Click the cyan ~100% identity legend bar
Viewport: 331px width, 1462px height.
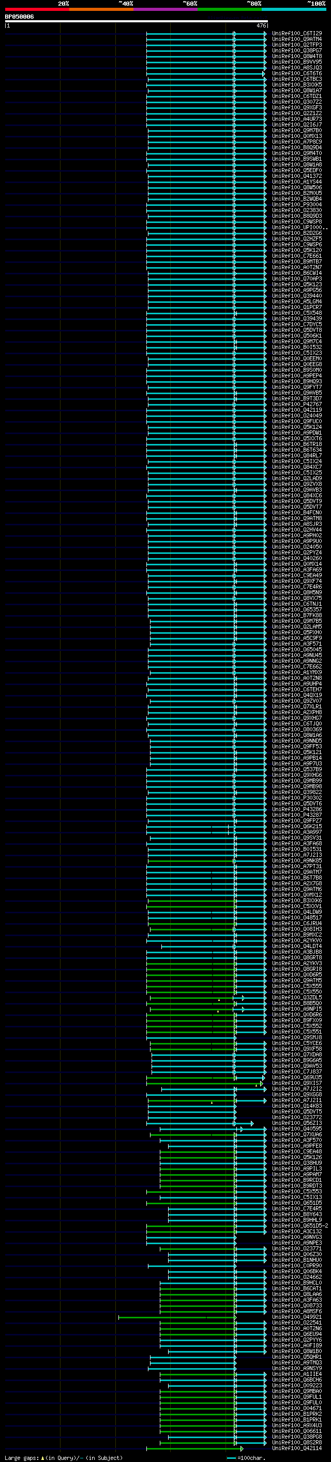point(294,9)
